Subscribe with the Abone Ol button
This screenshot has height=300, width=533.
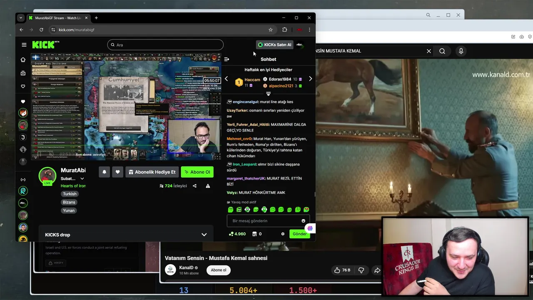tap(197, 172)
